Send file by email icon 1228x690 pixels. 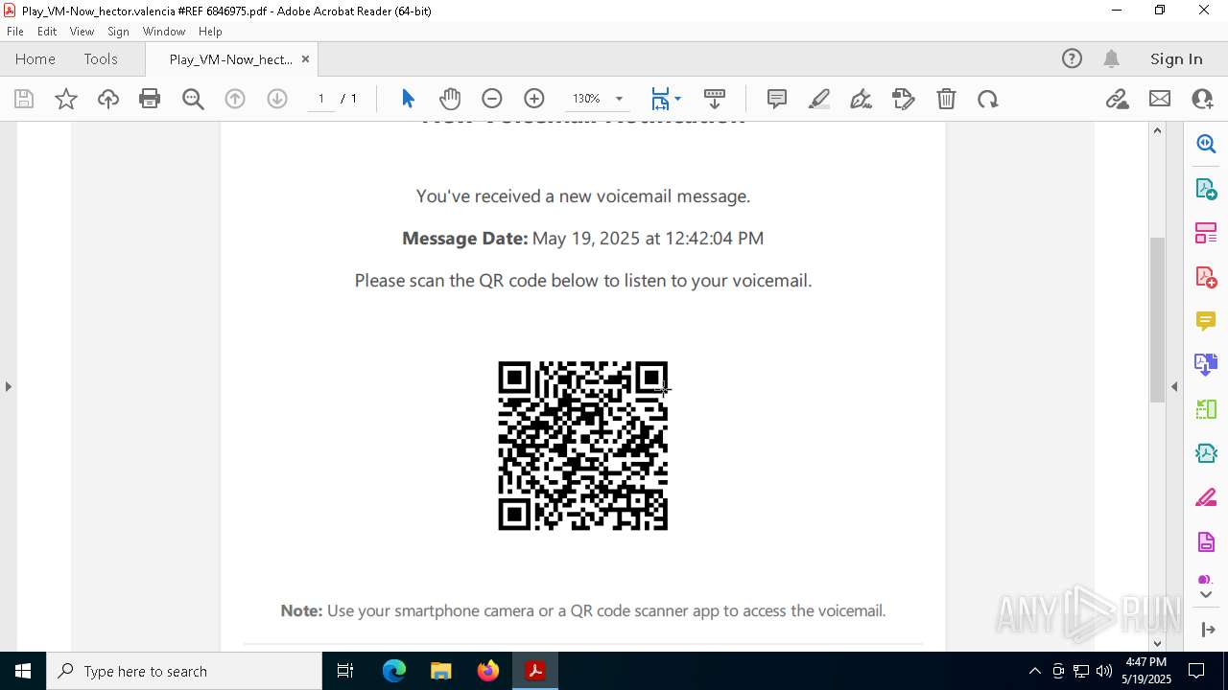[x=1160, y=99]
